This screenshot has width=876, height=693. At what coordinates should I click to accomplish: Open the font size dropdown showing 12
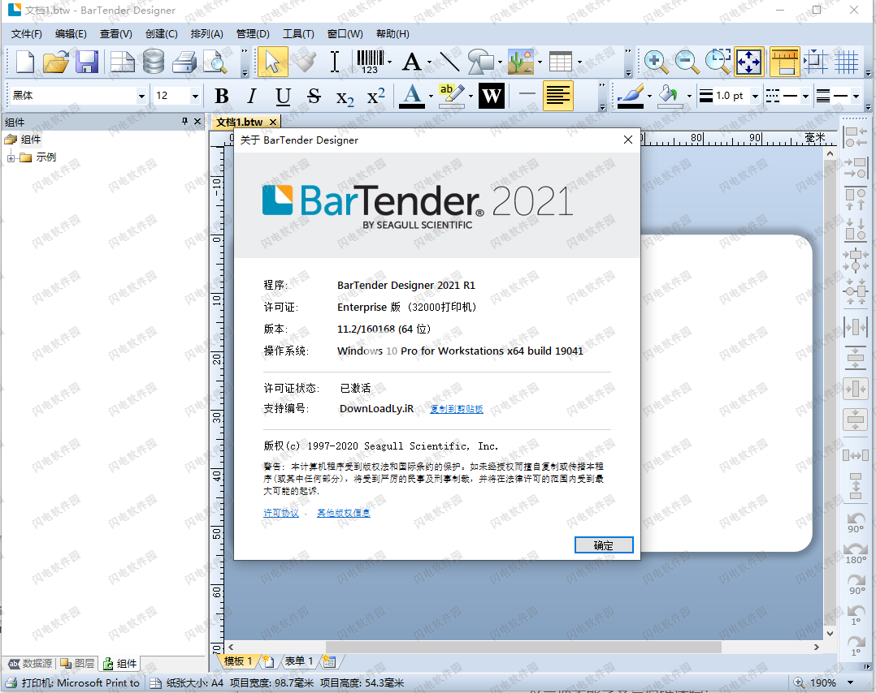[195, 96]
